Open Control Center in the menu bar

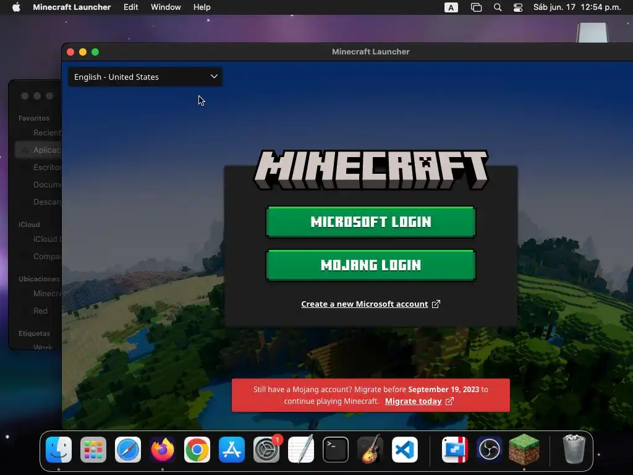tap(518, 7)
